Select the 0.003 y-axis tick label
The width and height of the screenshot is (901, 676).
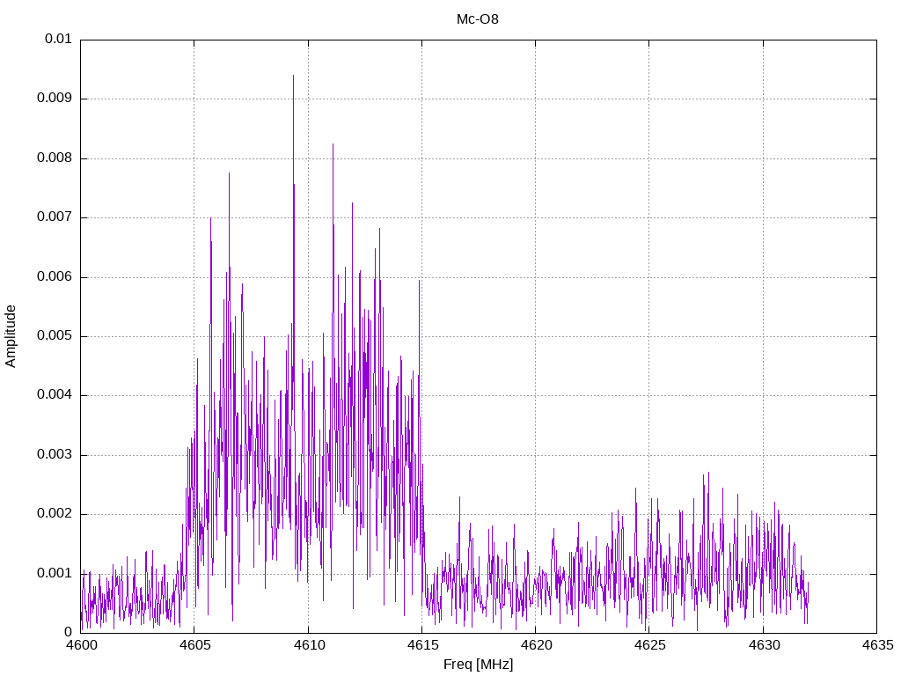tap(55, 455)
